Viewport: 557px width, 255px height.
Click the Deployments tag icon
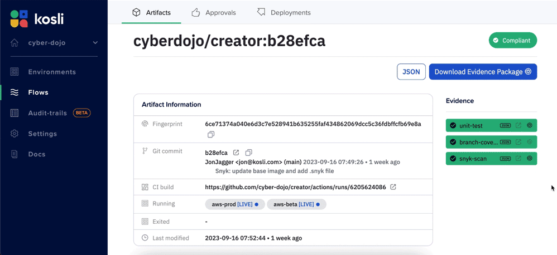tap(261, 13)
